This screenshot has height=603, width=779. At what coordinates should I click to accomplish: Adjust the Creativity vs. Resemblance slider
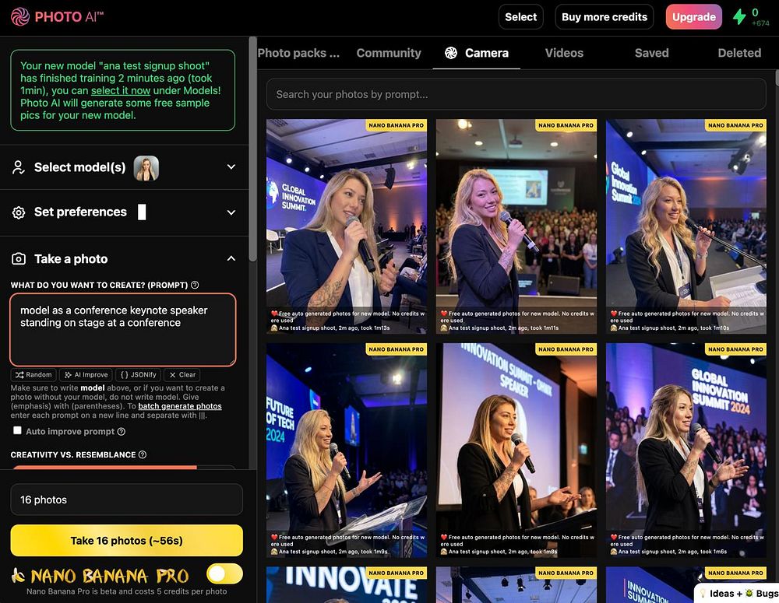click(123, 467)
